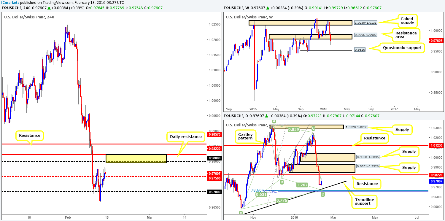Click the 1.01230 red price label
The width and height of the screenshot is (445, 221).
click(x=436, y=145)
